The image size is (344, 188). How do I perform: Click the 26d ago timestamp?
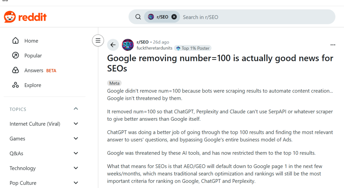(x=161, y=42)
